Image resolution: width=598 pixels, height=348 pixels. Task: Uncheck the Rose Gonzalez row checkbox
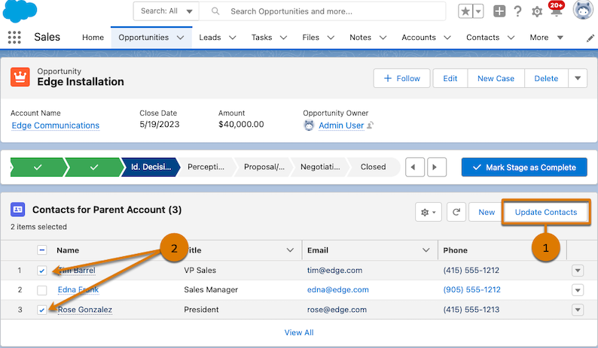42,310
